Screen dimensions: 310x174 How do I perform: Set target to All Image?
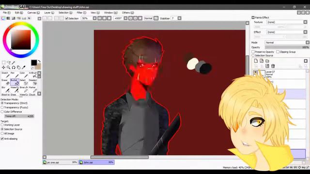click(x=2, y=133)
